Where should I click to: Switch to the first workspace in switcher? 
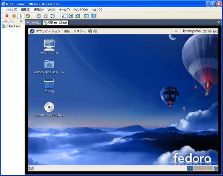(x=190, y=168)
